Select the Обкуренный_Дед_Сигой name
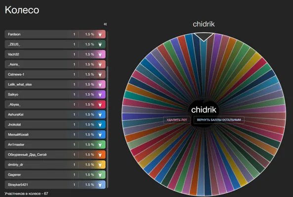 27,155
